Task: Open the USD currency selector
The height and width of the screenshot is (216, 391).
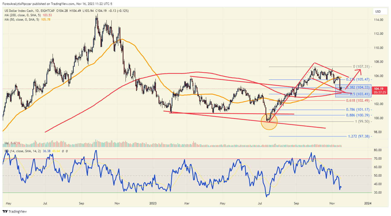Action: click(380, 11)
